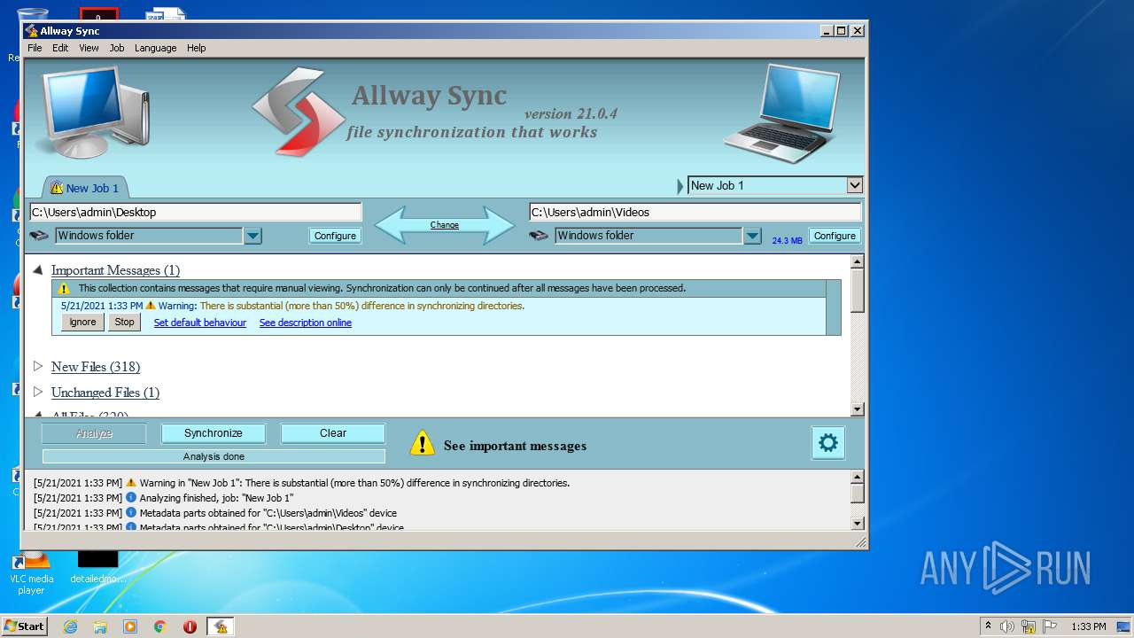Click Configure for the Videos folder
The height and width of the screenshot is (638, 1134).
(x=835, y=236)
